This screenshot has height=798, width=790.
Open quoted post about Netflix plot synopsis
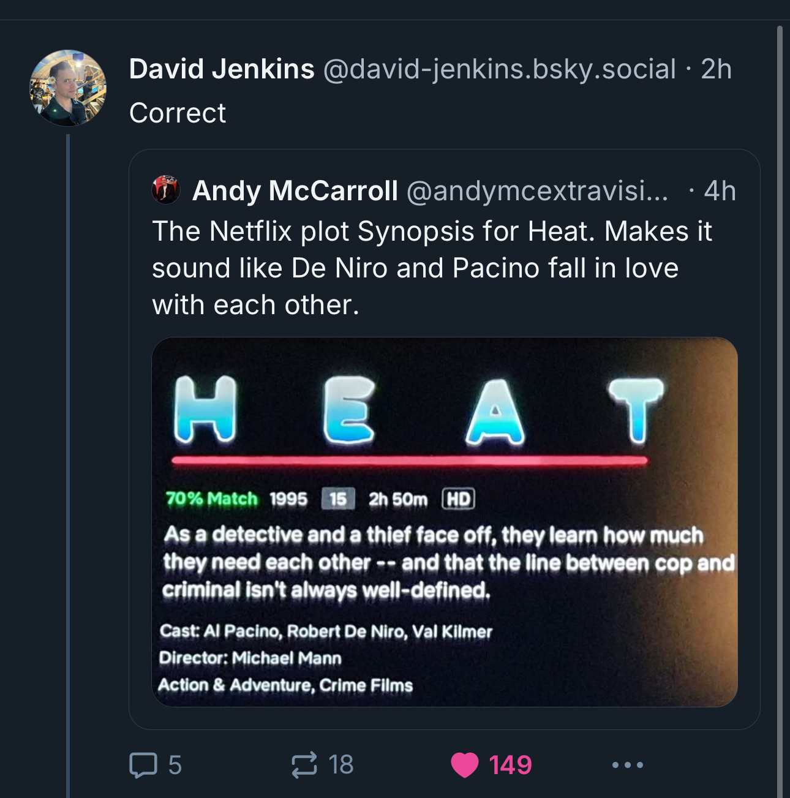coord(432,268)
